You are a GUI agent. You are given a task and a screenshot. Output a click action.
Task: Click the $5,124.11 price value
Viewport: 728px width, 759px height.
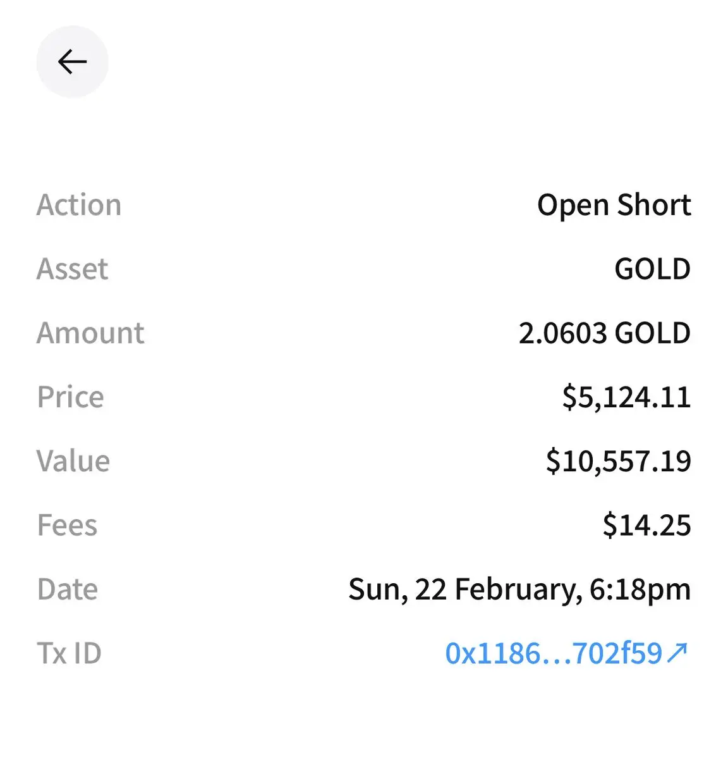tap(626, 397)
